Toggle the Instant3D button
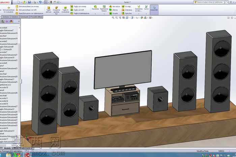Screen dimensions: 236x157 coord(154,10)
